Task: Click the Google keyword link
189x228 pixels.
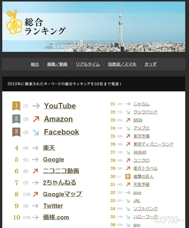Action: point(54,160)
